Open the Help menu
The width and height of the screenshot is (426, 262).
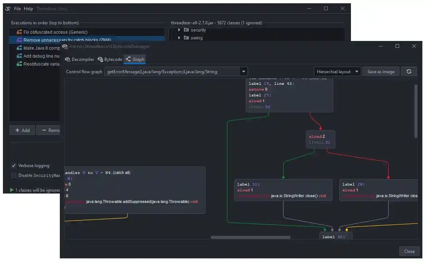tap(28, 8)
